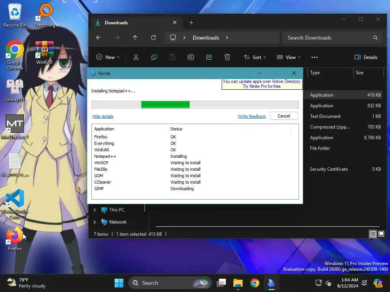Select the Notepad++ row in Ninite list
Viewport: 390px width, 292px height.
(x=195, y=156)
